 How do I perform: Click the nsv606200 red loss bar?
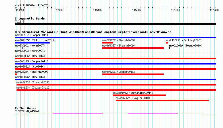coord(116,90)
